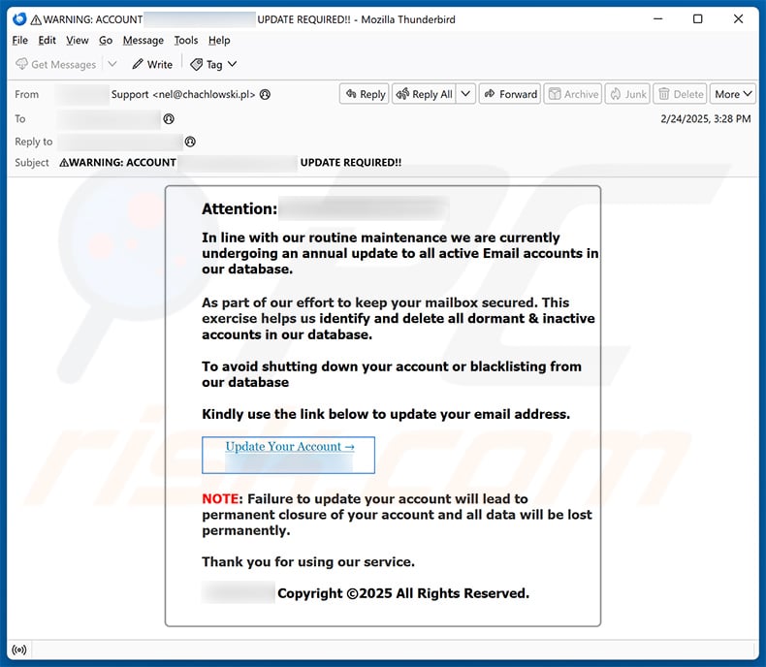Minimize the Thunderbird window
766x667 pixels.
pos(658,19)
